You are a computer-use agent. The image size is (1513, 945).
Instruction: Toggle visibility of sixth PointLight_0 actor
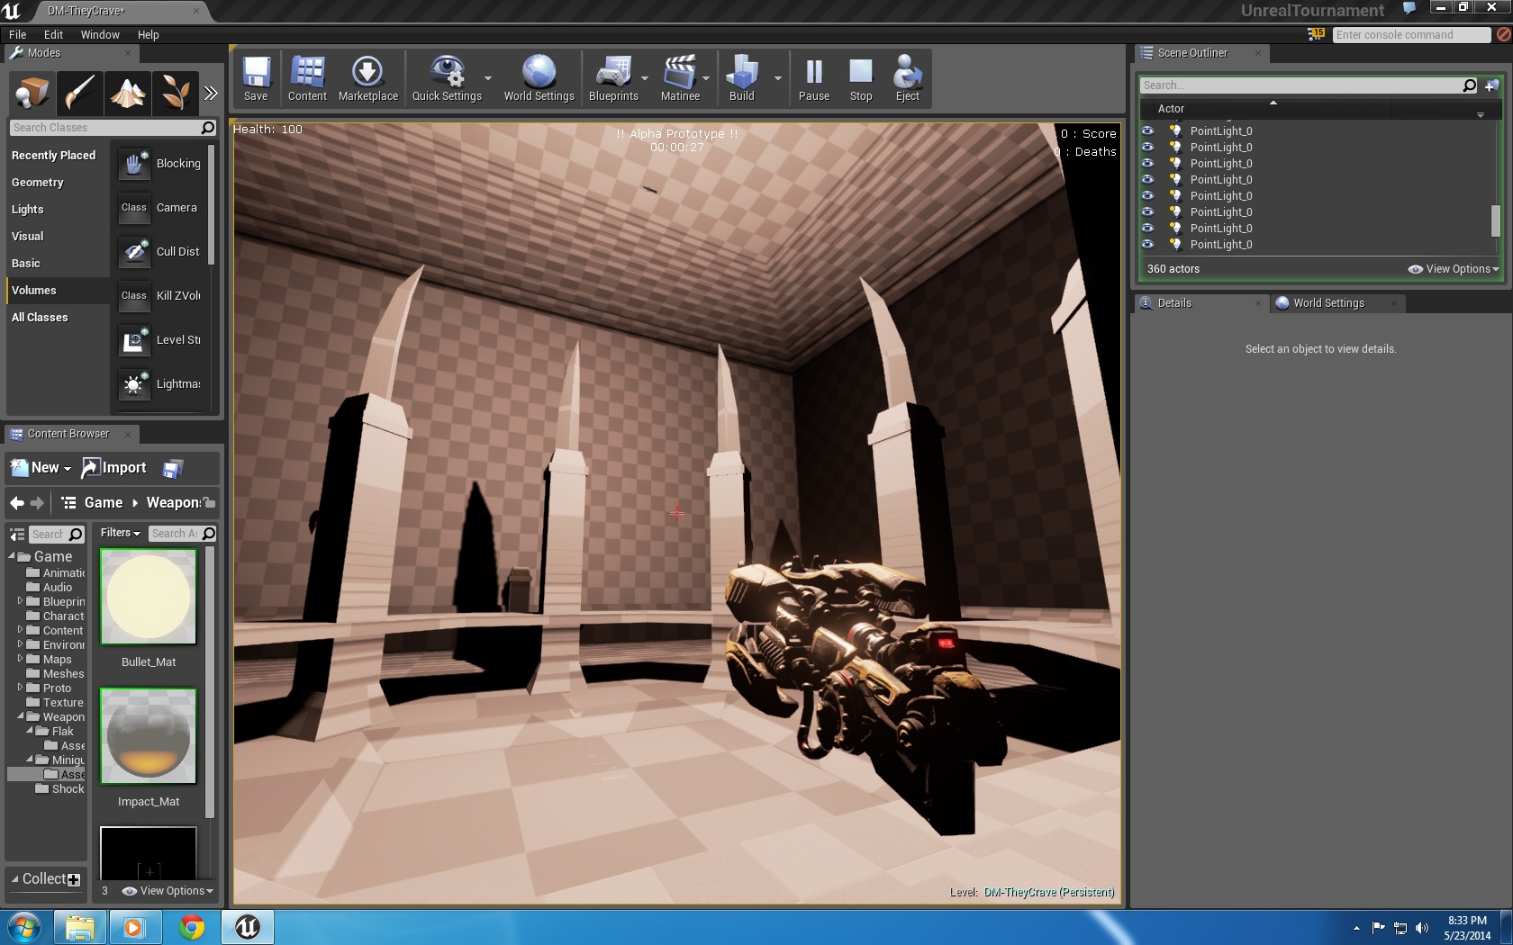[1147, 212]
